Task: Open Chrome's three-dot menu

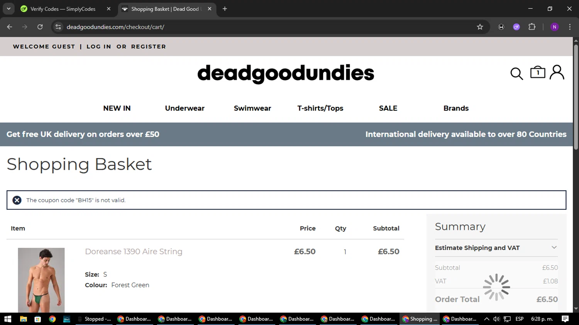Action: pyautogui.click(x=570, y=27)
